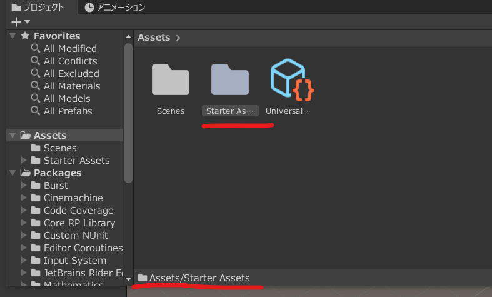Open the plus create dropdown
Image resolution: width=492 pixels, height=297 pixels.
(20, 21)
